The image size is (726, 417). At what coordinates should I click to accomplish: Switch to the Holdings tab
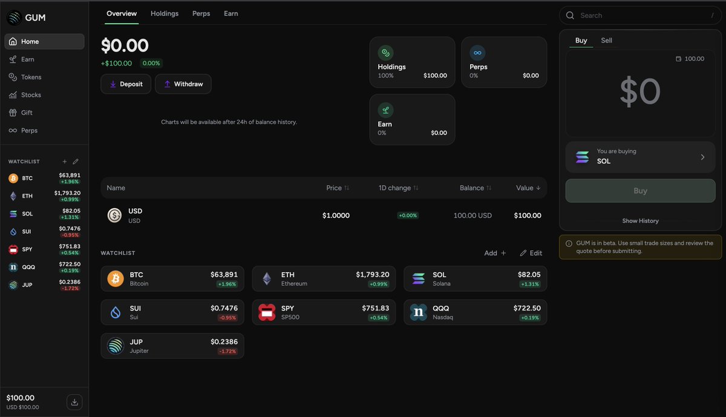pyautogui.click(x=165, y=13)
